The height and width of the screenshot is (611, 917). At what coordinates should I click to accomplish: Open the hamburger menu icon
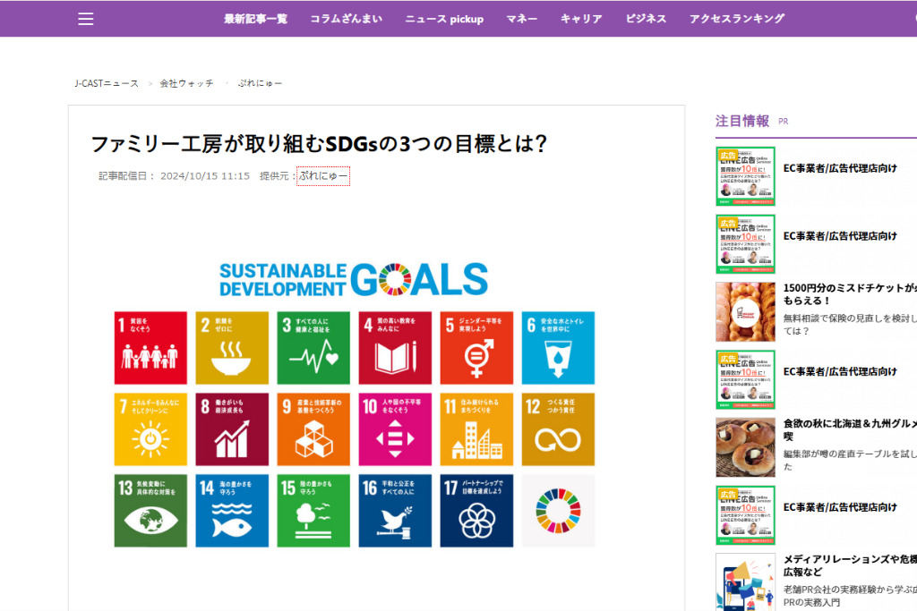tap(86, 19)
